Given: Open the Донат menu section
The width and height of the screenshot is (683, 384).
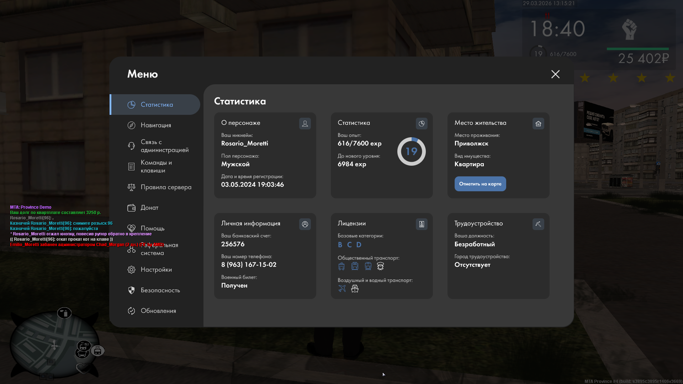Looking at the screenshot, I should [149, 208].
